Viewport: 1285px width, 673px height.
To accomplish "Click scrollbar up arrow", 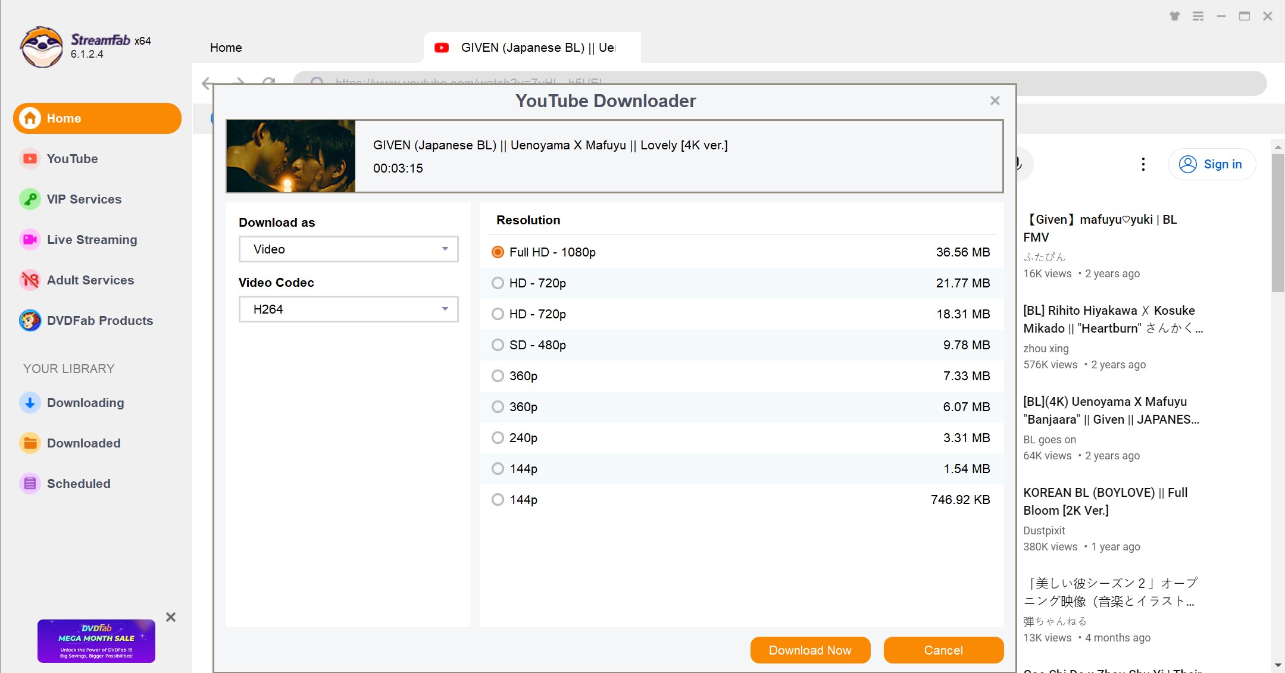I will [1278, 146].
